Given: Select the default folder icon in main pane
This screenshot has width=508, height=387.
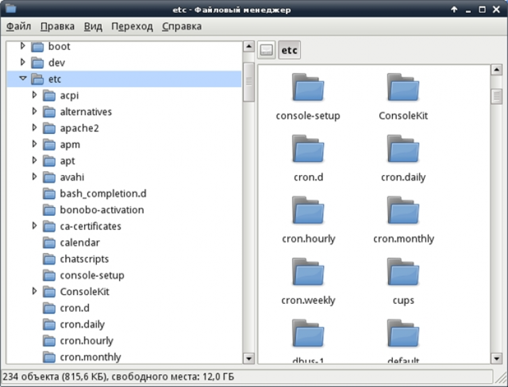Looking at the screenshot, I should pos(403,334).
